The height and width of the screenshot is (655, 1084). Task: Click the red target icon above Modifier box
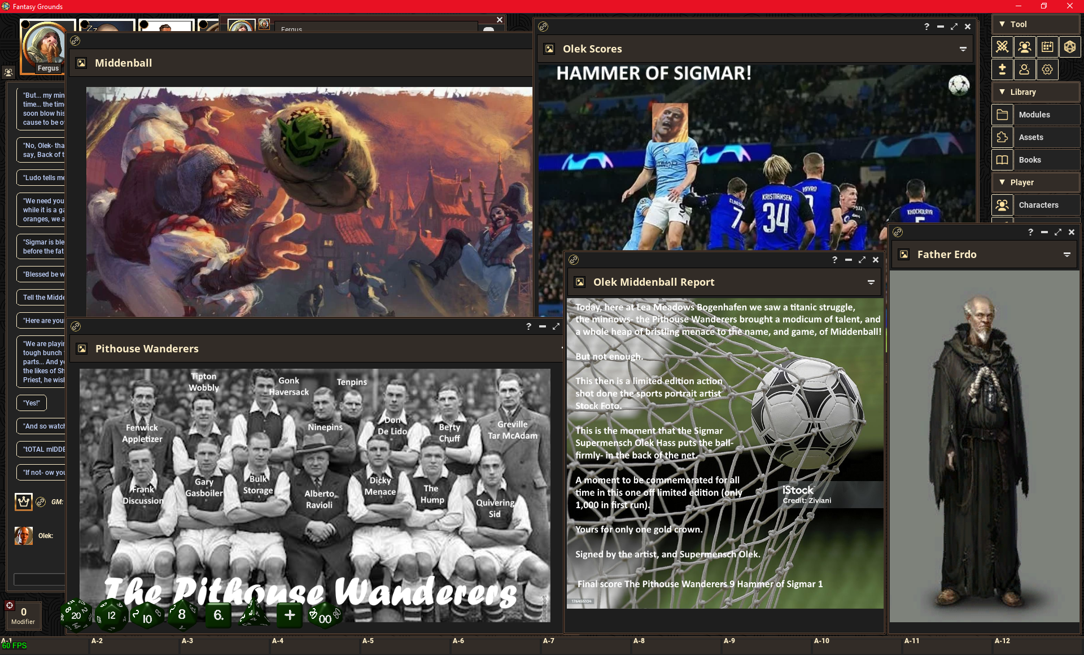tap(10, 605)
